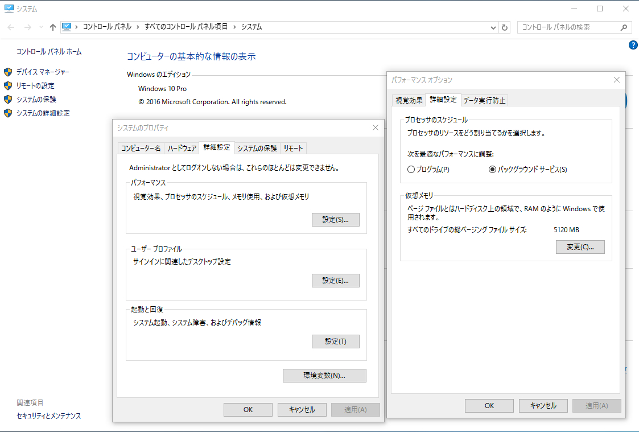Select the 詳細設定 tab in パフォーマンス オプション
The height and width of the screenshot is (432, 639).
tap(443, 100)
